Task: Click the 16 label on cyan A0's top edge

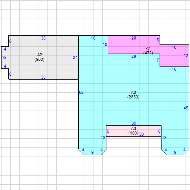Action: pyautogui.click(x=93, y=38)
